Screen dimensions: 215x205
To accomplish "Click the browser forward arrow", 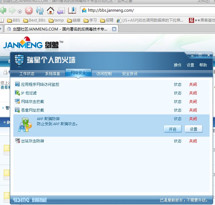I will [12, 10].
